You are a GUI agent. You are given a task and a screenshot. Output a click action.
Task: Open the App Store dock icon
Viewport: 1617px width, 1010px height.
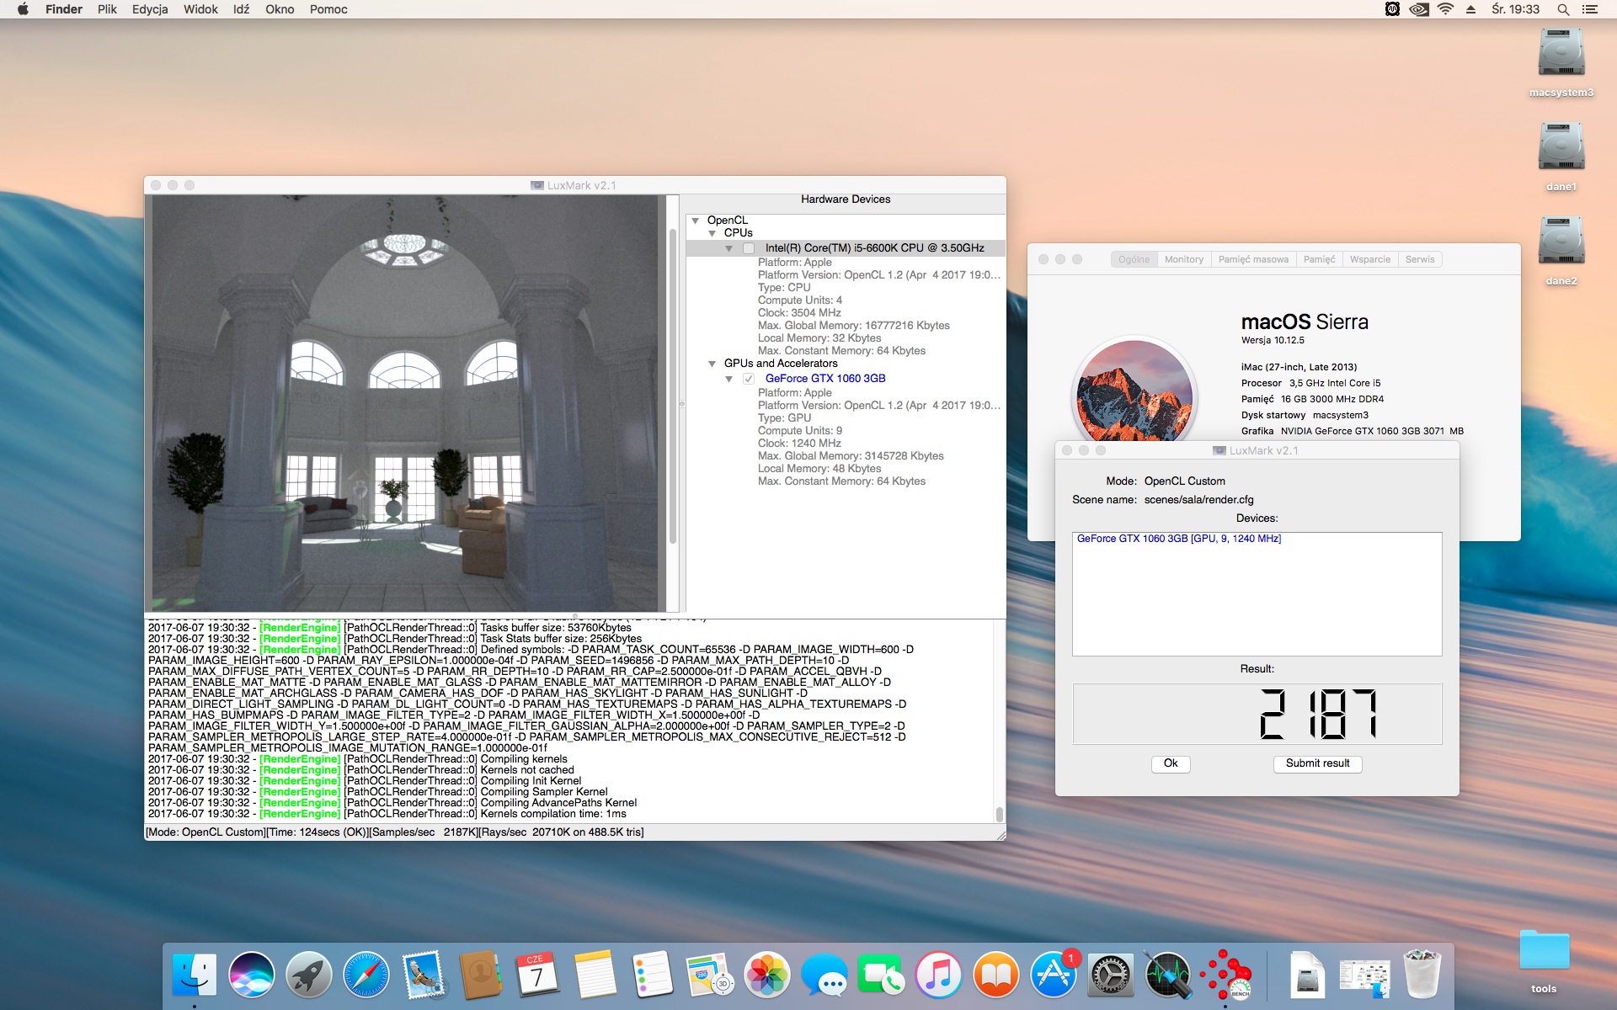[x=1054, y=975]
